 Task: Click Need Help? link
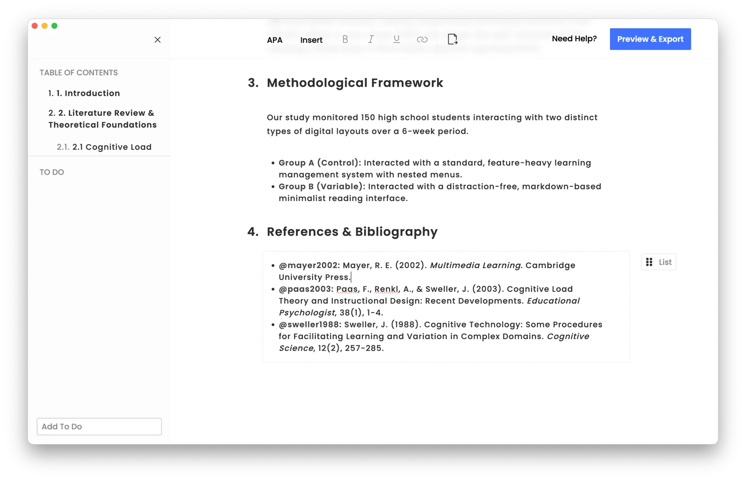pos(574,38)
